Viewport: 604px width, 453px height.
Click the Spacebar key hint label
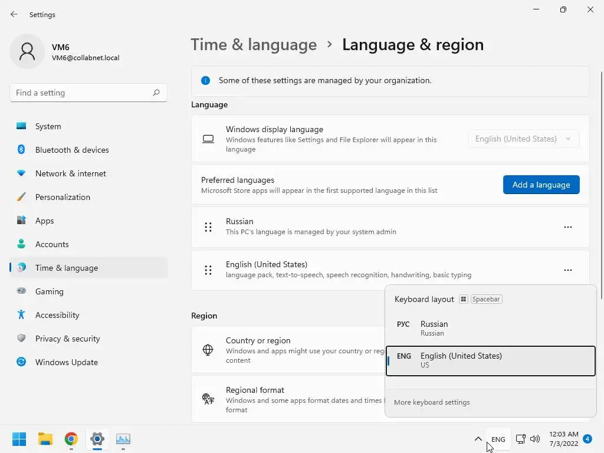(x=486, y=299)
